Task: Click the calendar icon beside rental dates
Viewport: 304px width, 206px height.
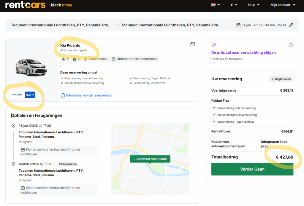Action: tap(238, 25)
